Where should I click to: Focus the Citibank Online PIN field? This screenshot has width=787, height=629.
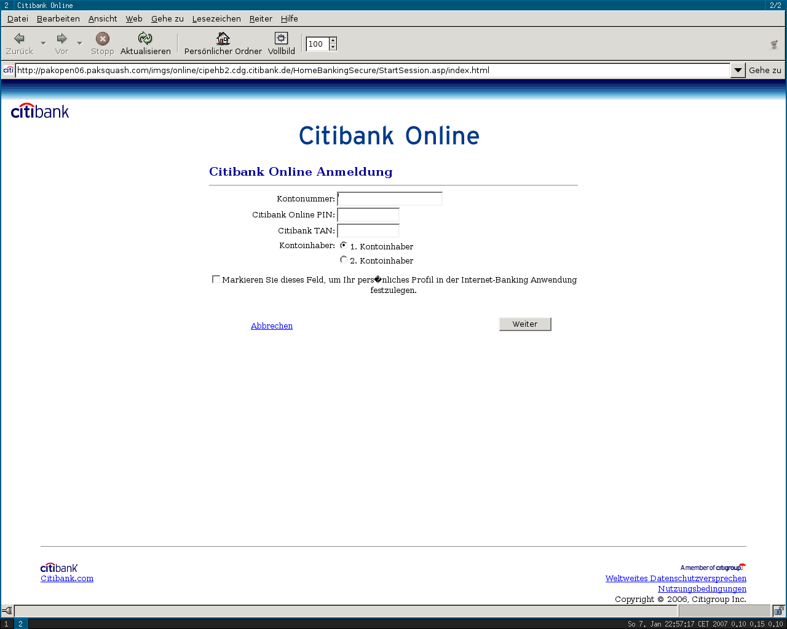point(368,214)
